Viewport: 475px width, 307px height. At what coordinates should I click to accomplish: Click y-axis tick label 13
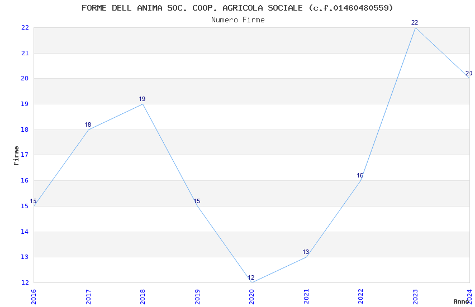tap(25, 257)
